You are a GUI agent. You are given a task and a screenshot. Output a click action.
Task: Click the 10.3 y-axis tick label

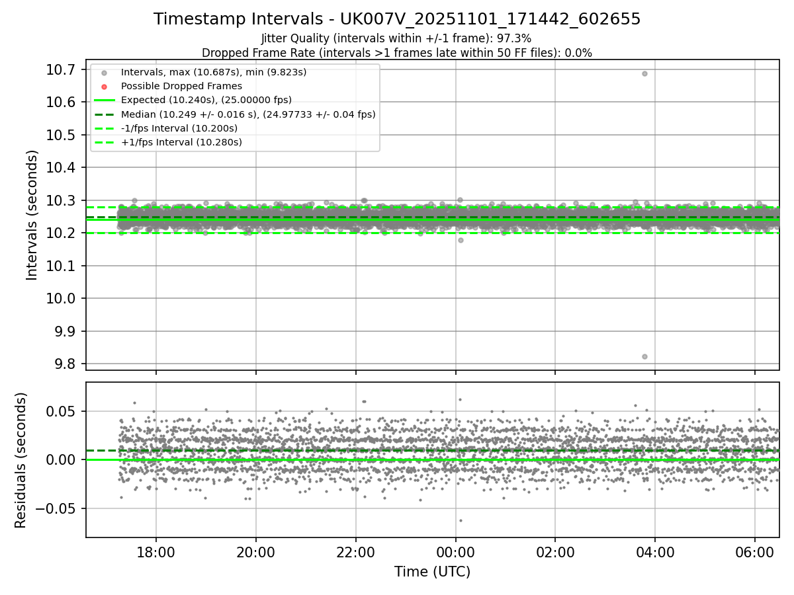coord(61,200)
